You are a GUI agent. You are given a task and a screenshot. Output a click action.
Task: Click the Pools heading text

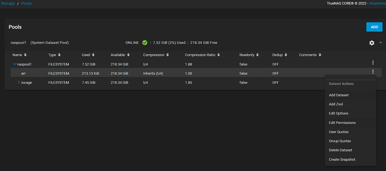[x=15, y=27]
